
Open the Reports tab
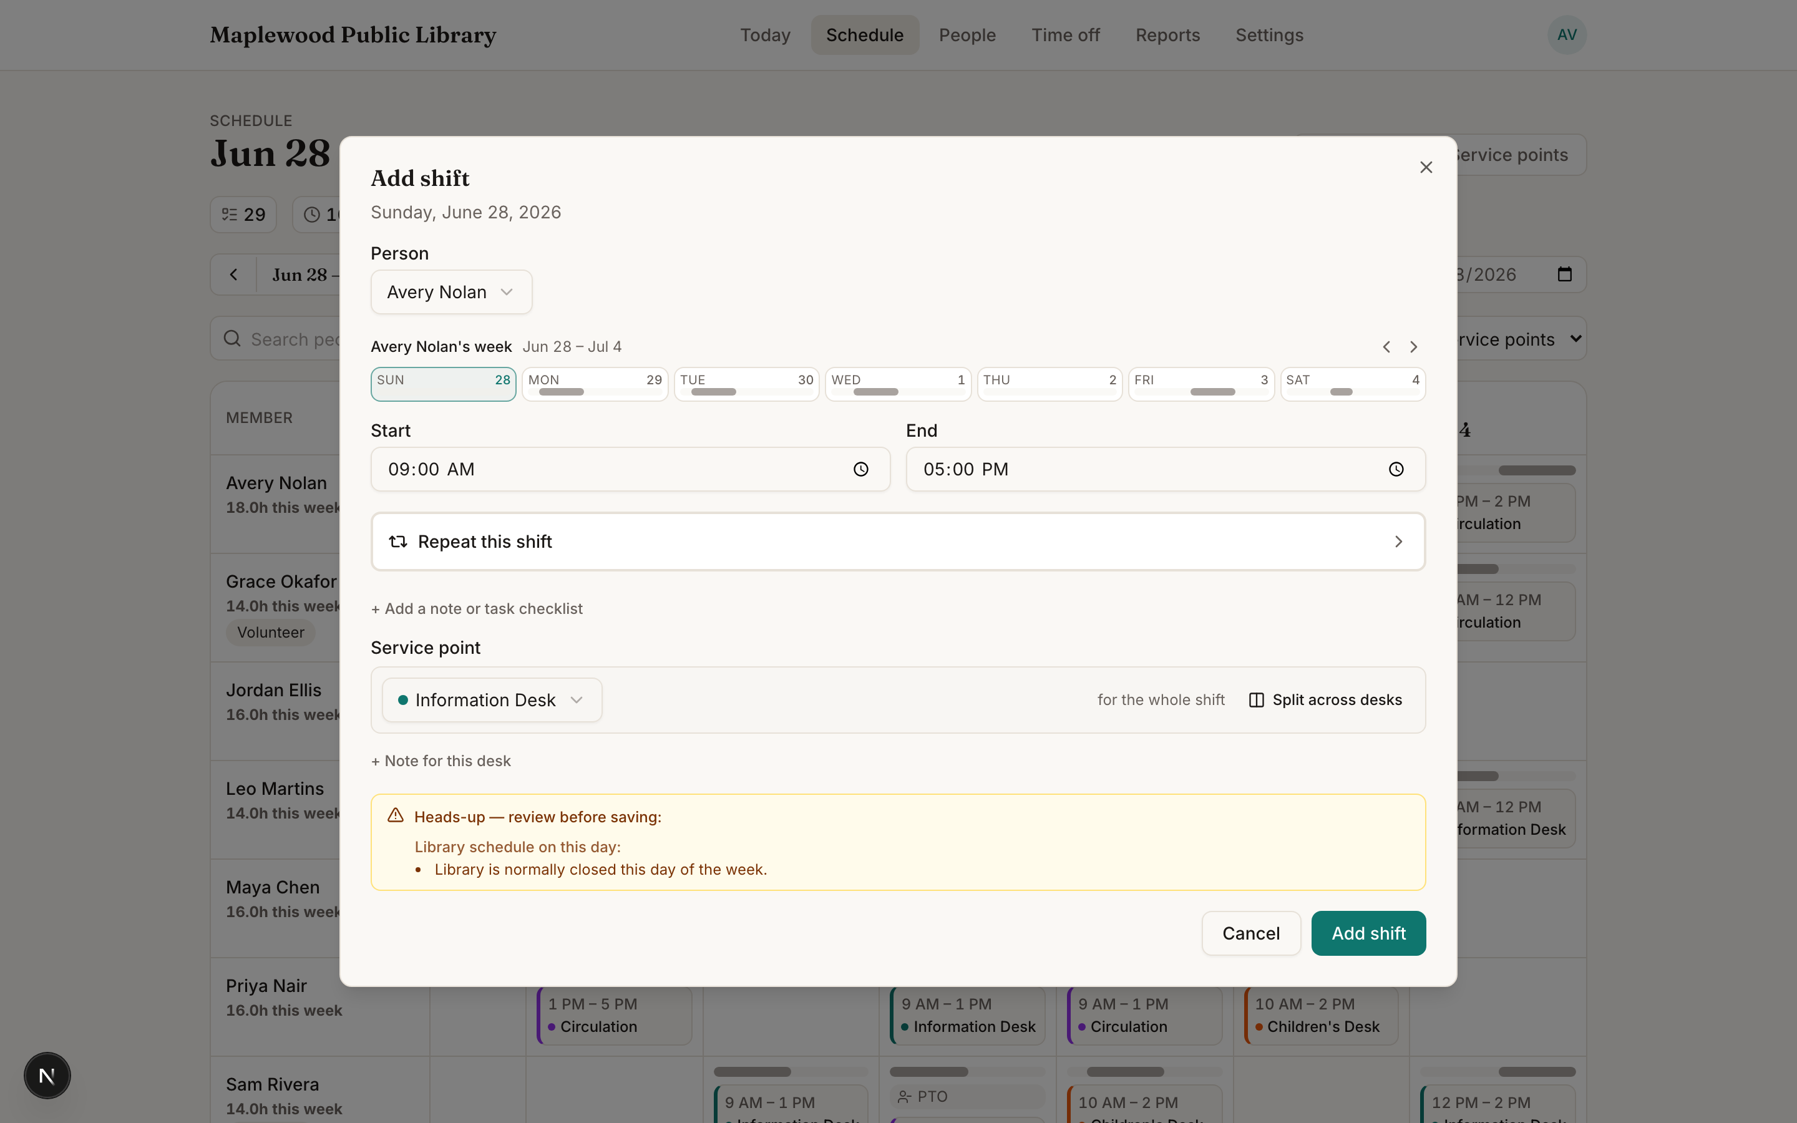click(1167, 35)
